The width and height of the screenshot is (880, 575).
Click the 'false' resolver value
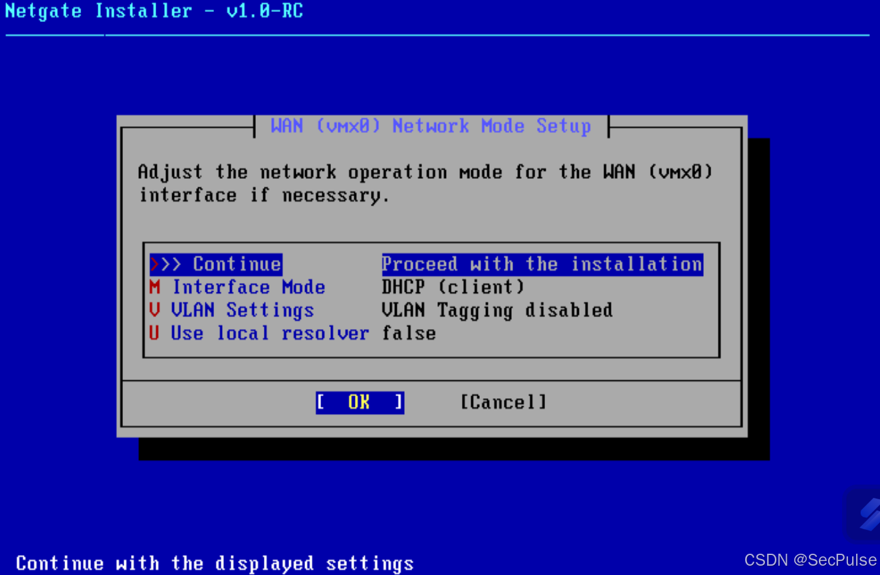point(409,334)
